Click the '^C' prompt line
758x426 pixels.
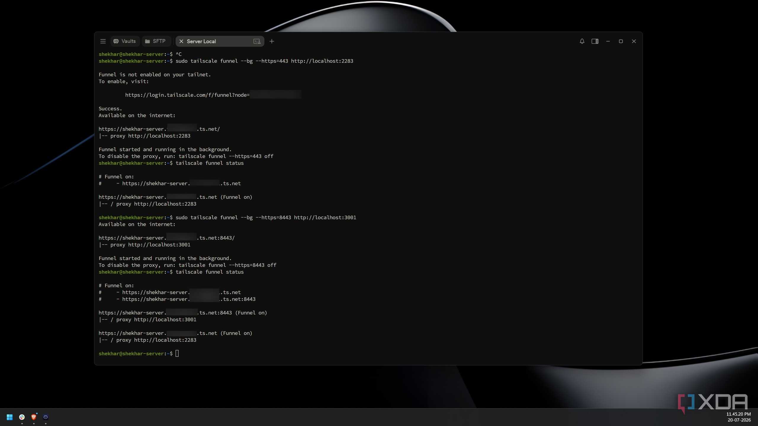pyautogui.click(x=140, y=54)
